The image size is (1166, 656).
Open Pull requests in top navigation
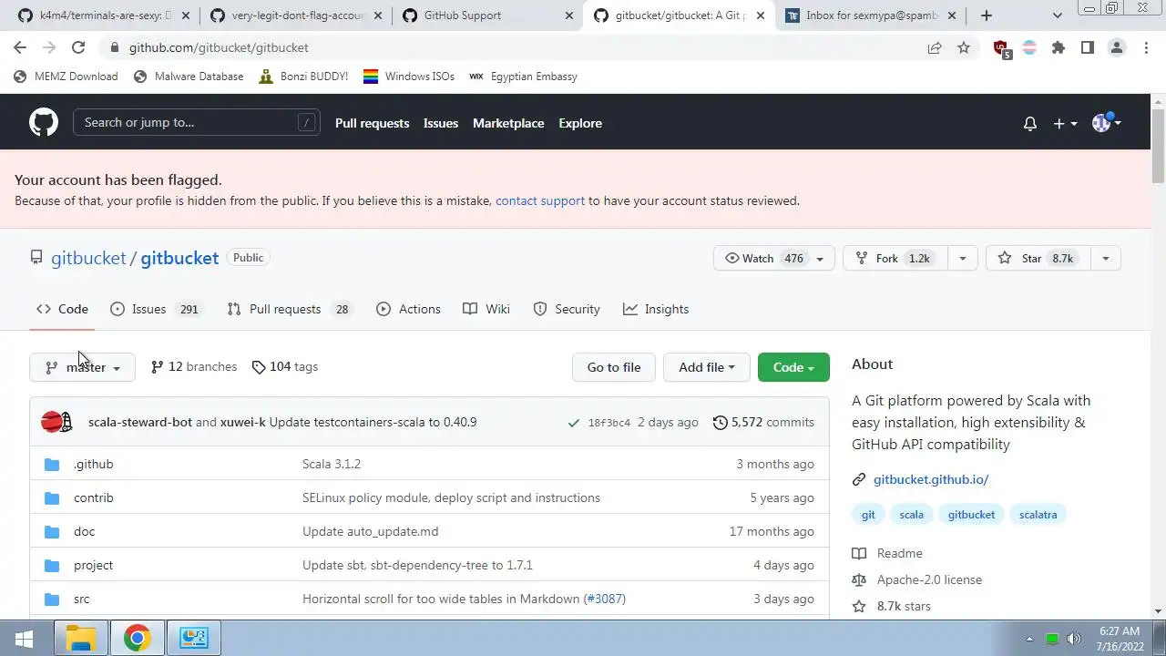[372, 123]
